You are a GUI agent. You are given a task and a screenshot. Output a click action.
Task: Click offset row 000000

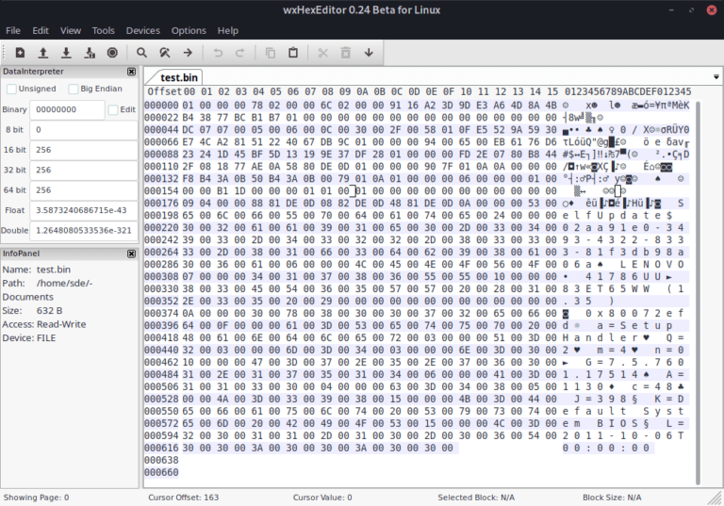coord(161,106)
